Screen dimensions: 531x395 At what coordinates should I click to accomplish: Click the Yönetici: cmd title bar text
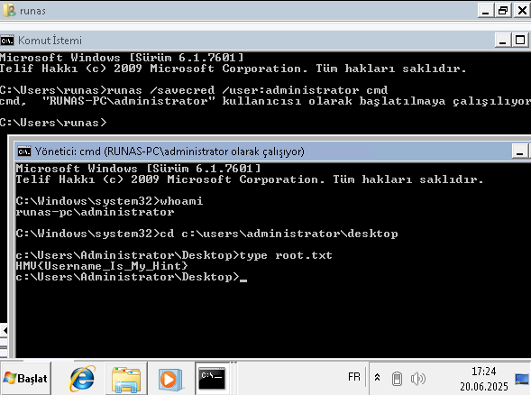pyautogui.click(x=169, y=152)
